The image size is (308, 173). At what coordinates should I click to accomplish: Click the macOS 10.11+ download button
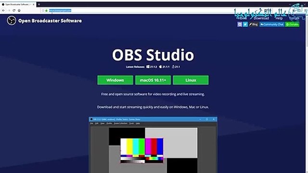153,80
